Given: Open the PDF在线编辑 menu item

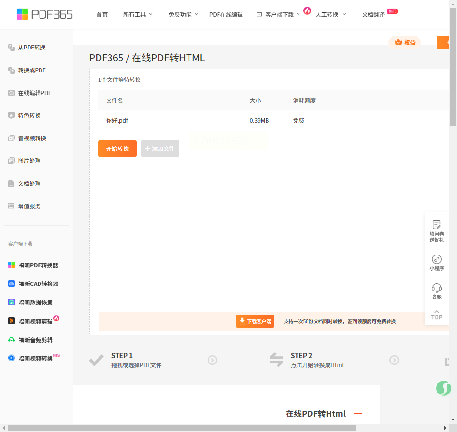Looking at the screenshot, I should point(226,15).
